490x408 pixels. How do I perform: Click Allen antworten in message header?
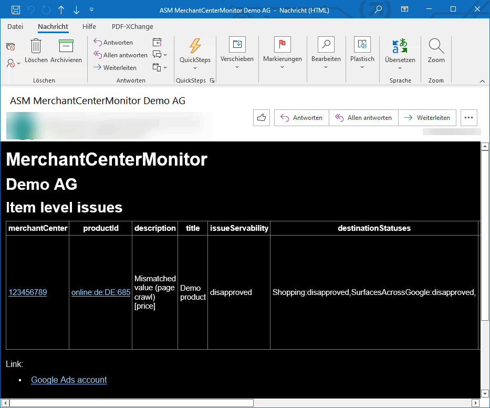pyautogui.click(x=363, y=118)
